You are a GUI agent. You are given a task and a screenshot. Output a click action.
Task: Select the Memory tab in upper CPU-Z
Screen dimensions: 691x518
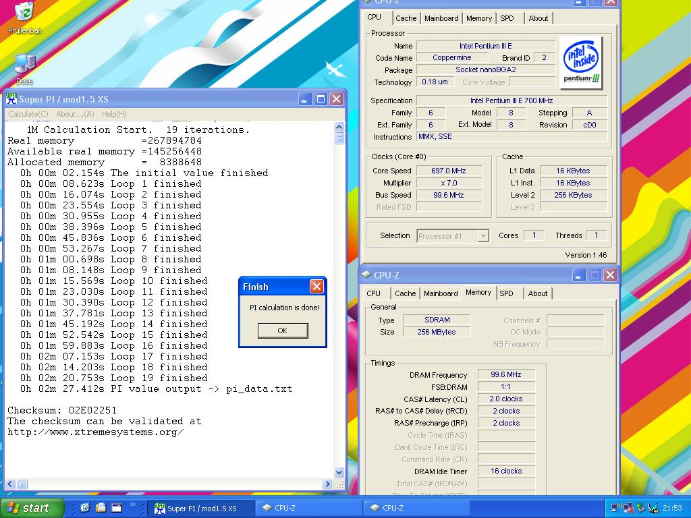pyautogui.click(x=479, y=18)
